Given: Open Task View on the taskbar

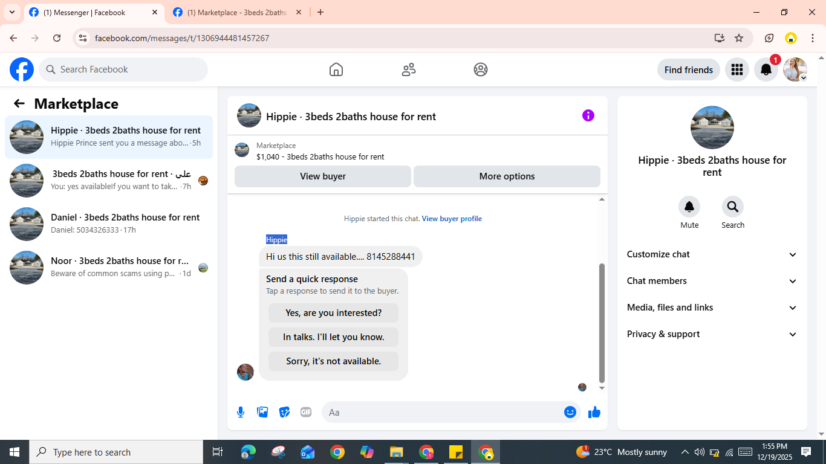Looking at the screenshot, I should (x=218, y=452).
